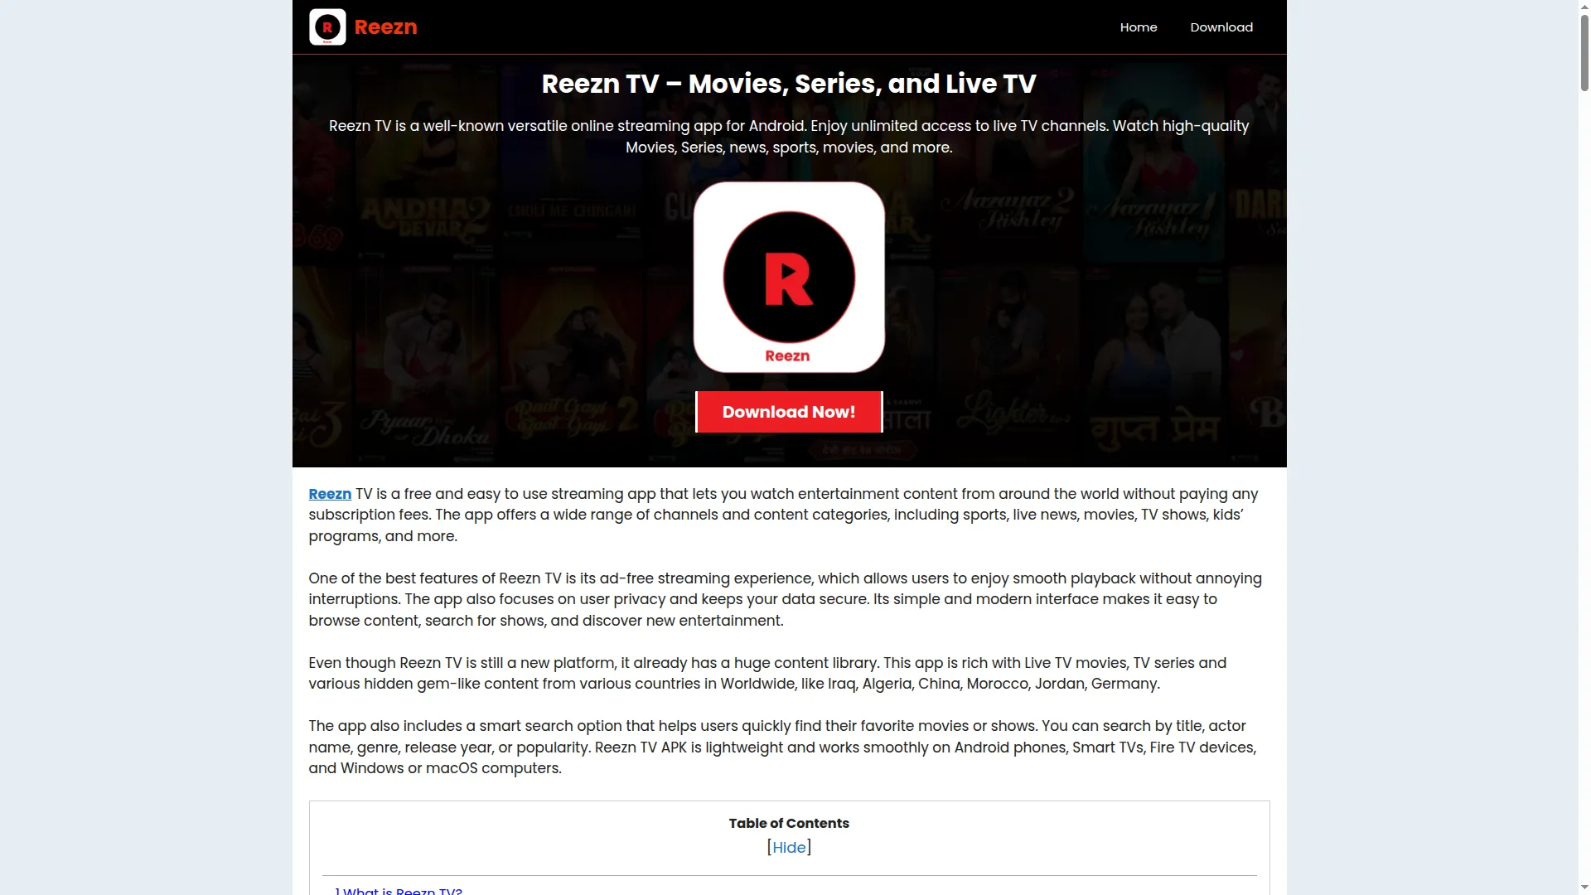Hide the Table of Contents
The height and width of the screenshot is (895, 1591).
pos(789,847)
